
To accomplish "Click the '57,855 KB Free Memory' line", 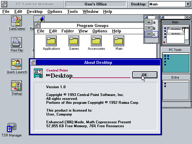I will pyautogui.click(x=85, y=126).
